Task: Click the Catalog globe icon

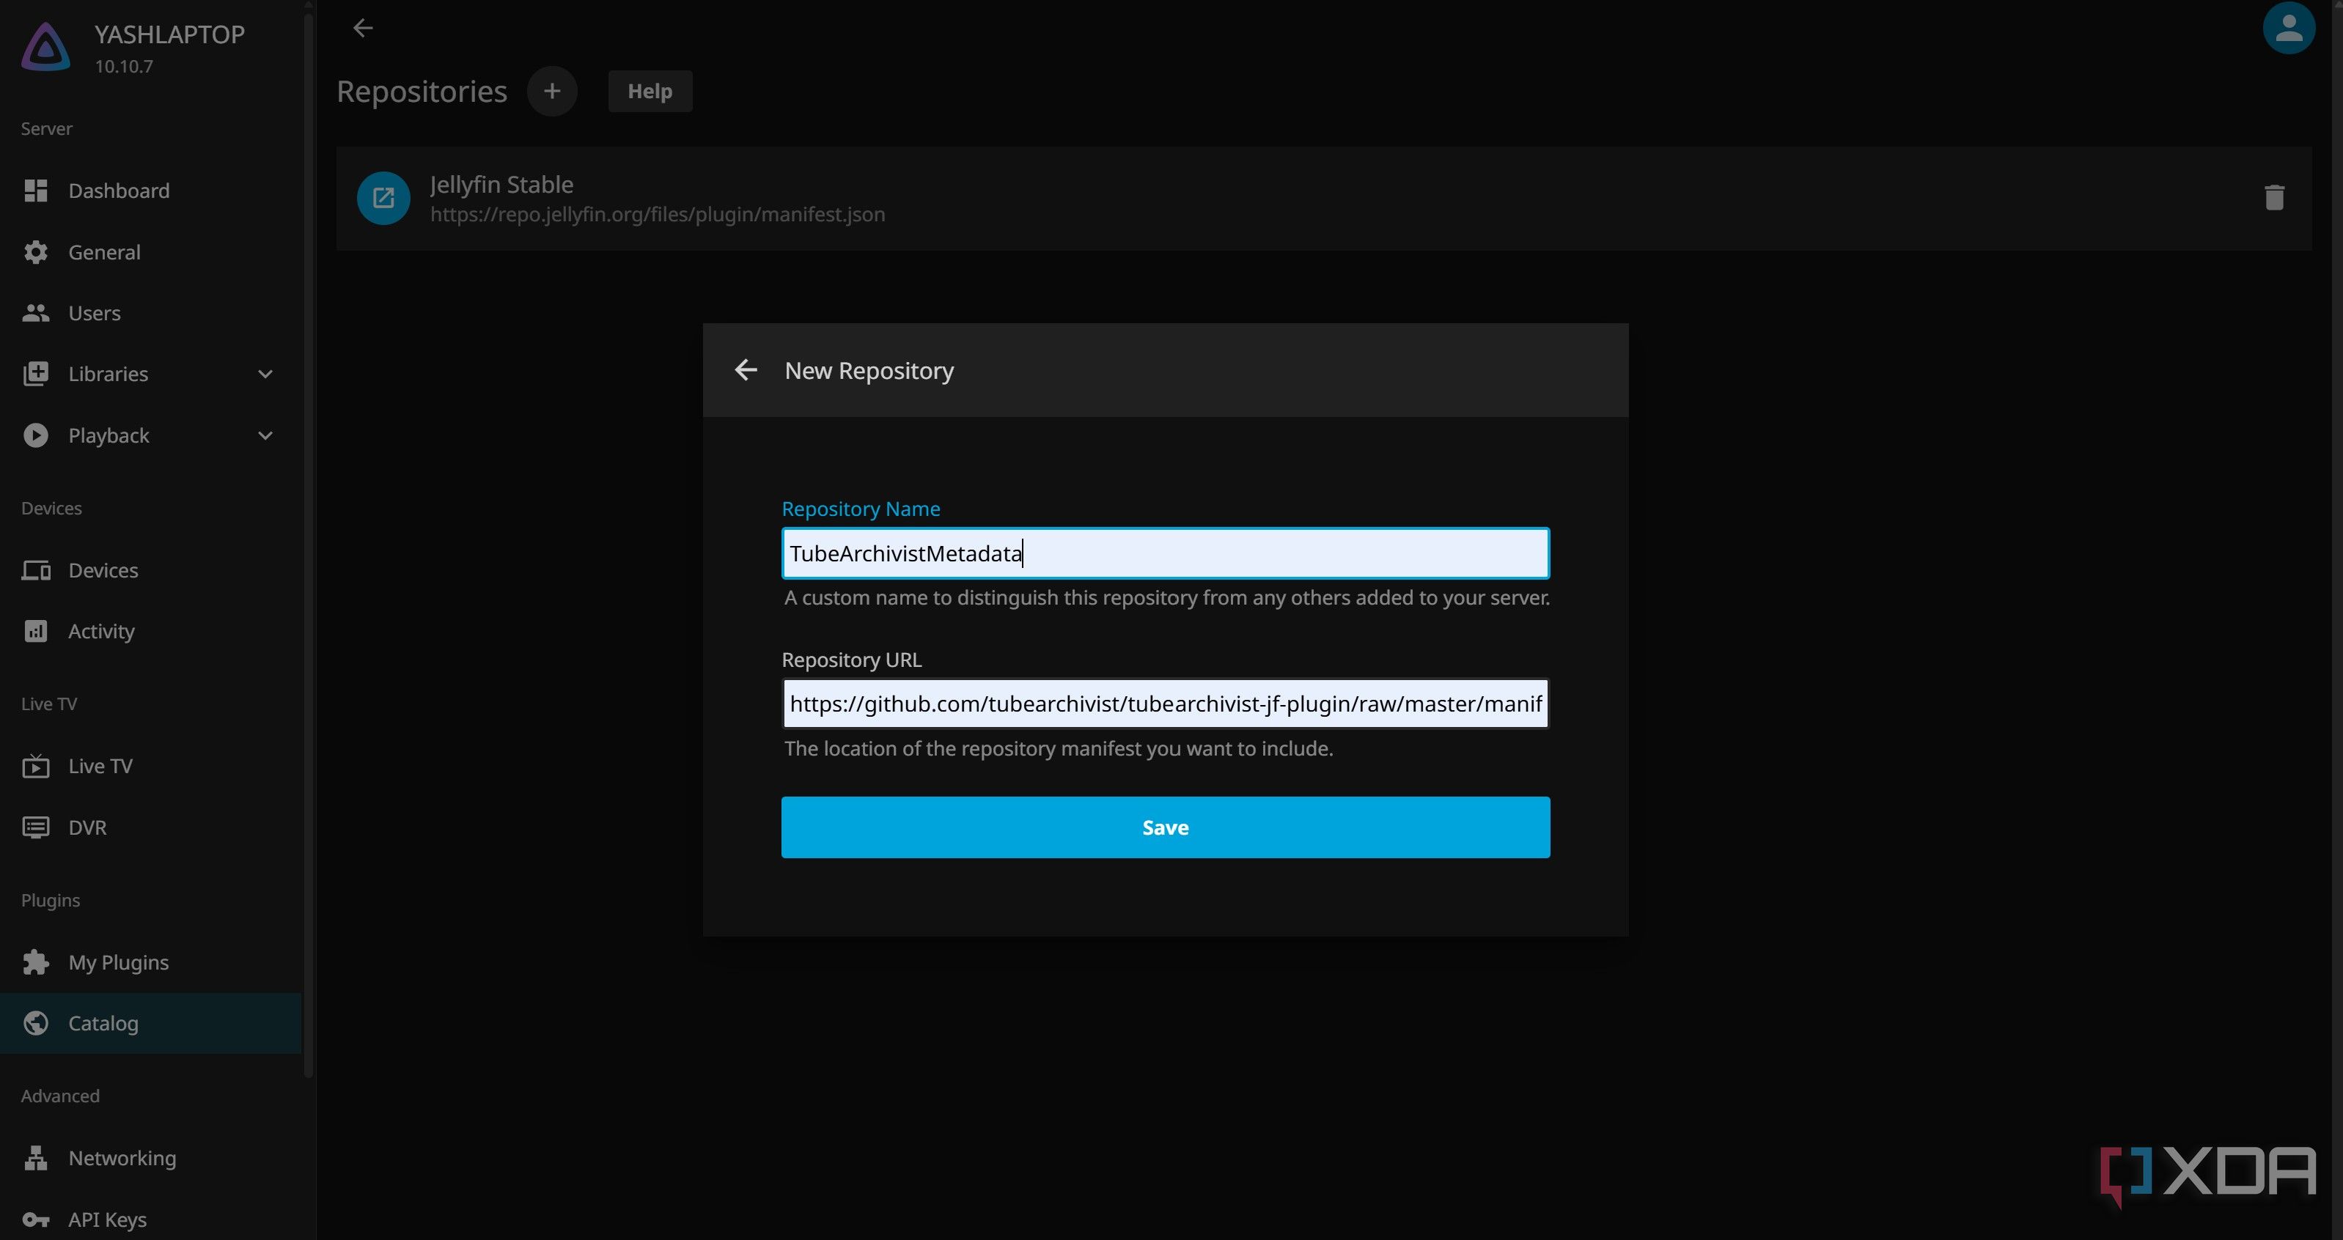Action: (35, 1023)
